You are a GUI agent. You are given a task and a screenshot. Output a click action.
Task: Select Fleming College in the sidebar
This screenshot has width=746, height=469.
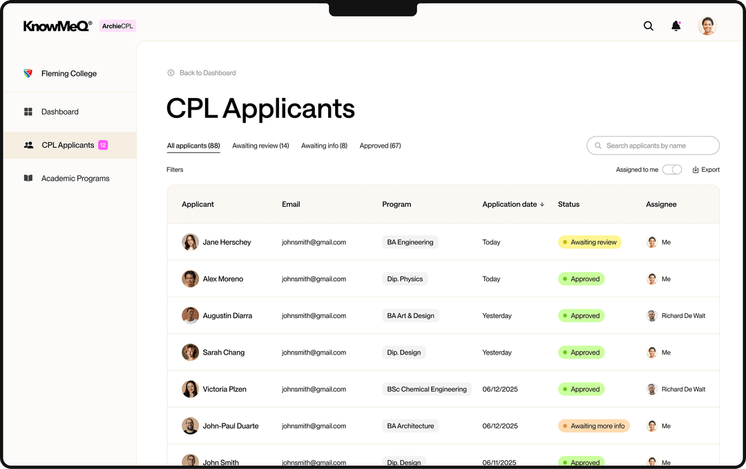tap(69, 73)
